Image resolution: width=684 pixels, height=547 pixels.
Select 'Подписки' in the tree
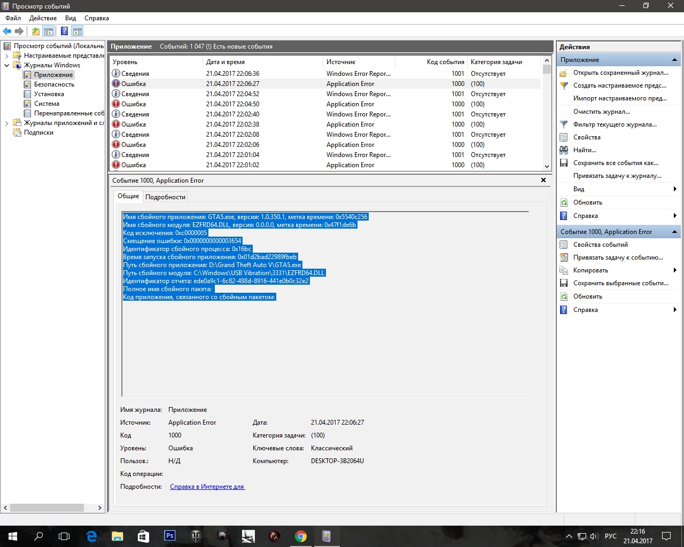(38, 132)
